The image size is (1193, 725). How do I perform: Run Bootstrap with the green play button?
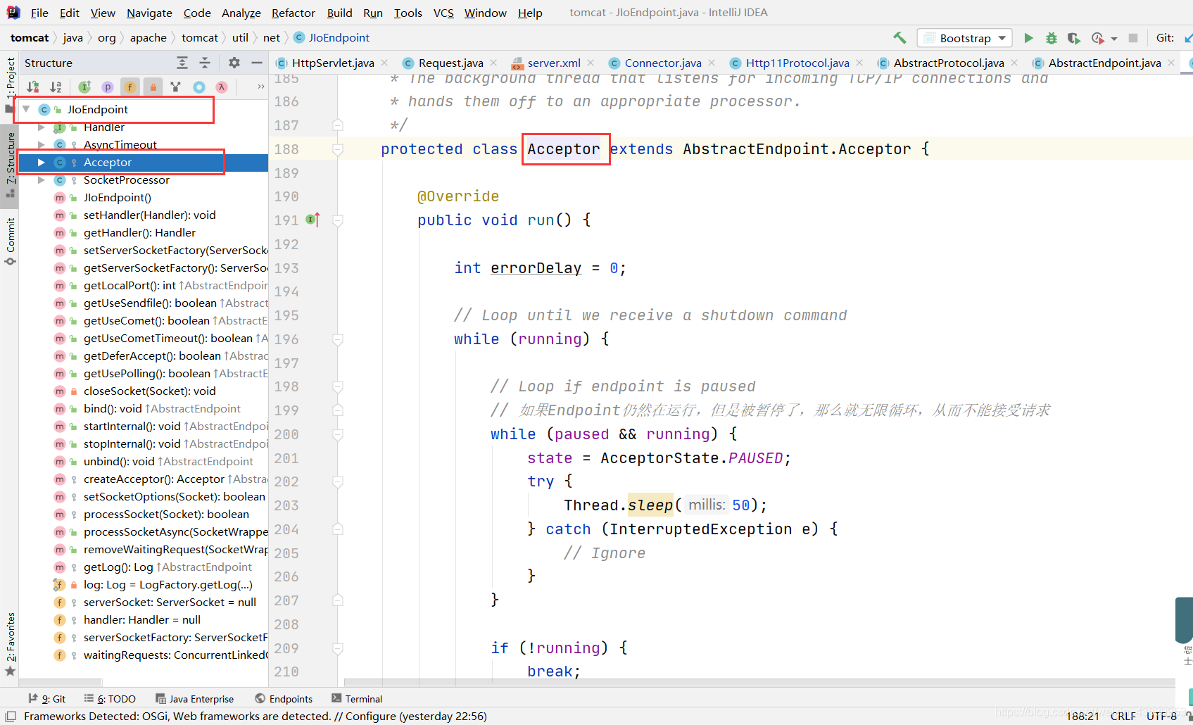1028,38
